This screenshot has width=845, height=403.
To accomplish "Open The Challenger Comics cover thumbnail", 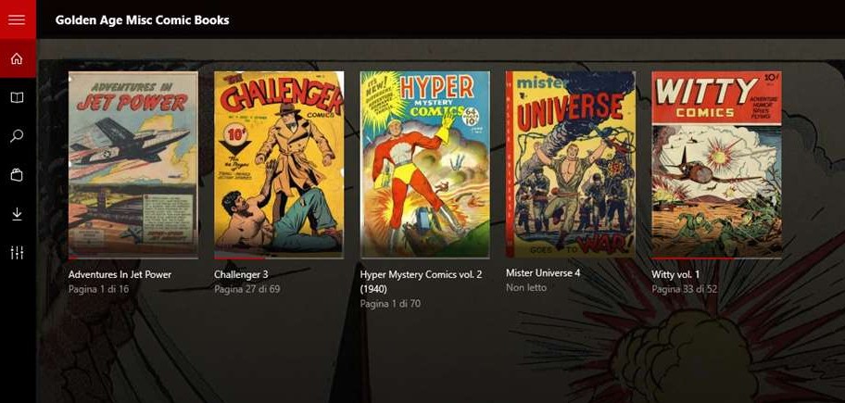I will click(x=279, y=165).
